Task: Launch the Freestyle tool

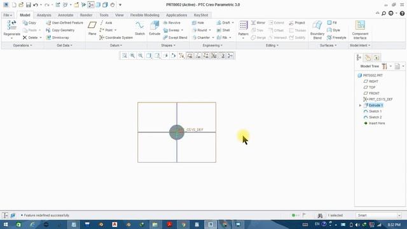Action: [336, 38]
